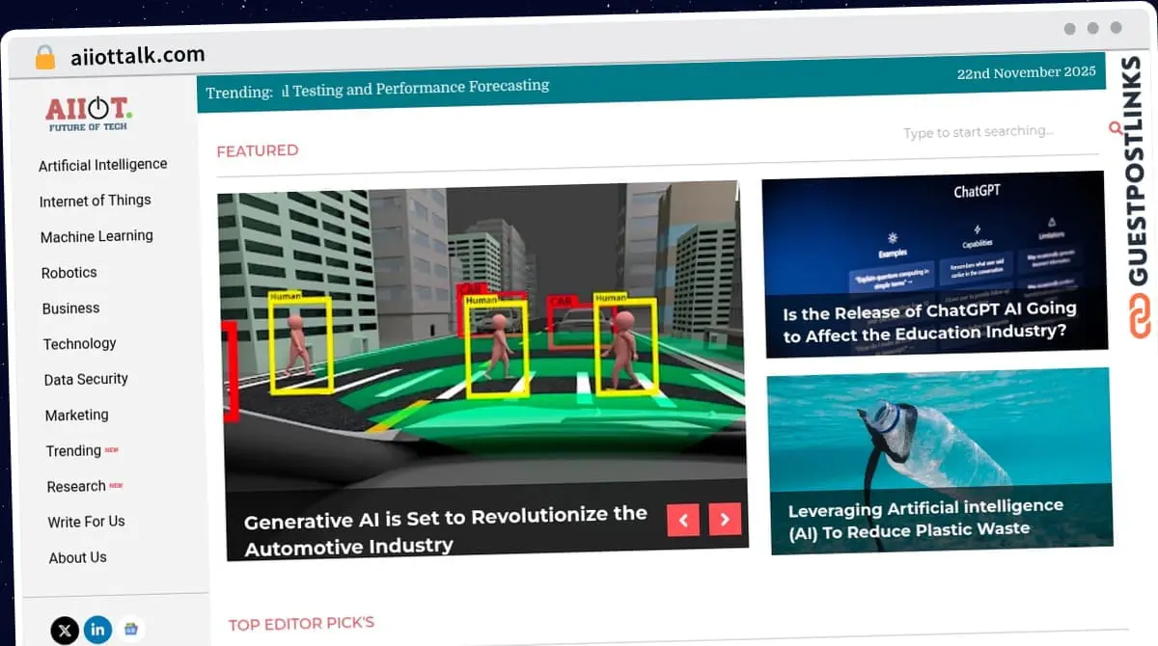Image resolution: width=1158 pixels, height=646 pixels.
Task: Click the TOP EDITOR PICK'S heading
Action: 301,624
